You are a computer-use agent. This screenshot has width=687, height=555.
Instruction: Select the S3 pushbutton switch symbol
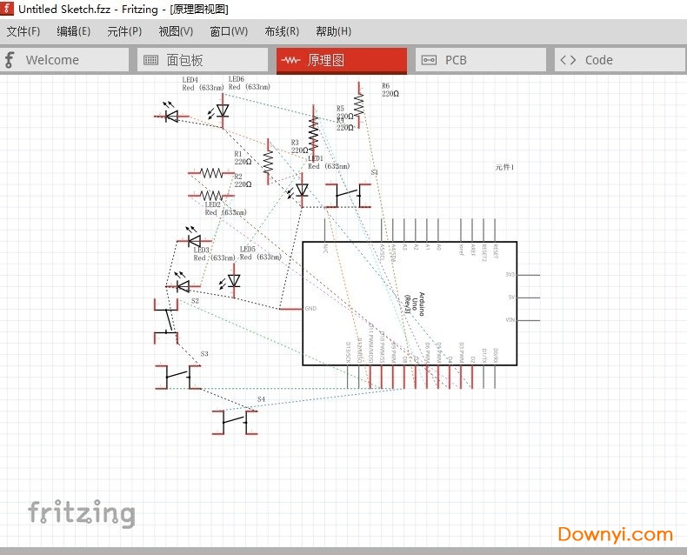178,376
